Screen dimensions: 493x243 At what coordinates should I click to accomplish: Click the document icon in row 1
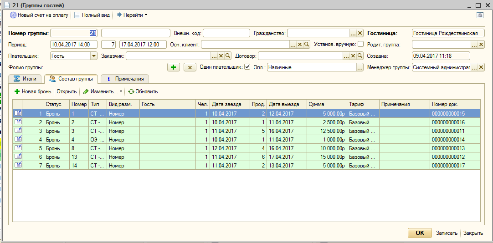(18, 113)
